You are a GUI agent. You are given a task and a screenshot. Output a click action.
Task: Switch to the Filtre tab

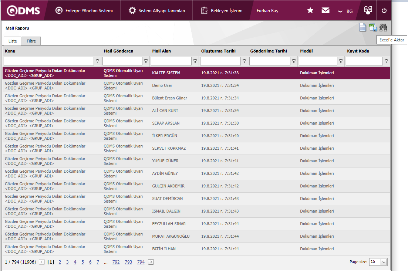(x=31, y=41)
